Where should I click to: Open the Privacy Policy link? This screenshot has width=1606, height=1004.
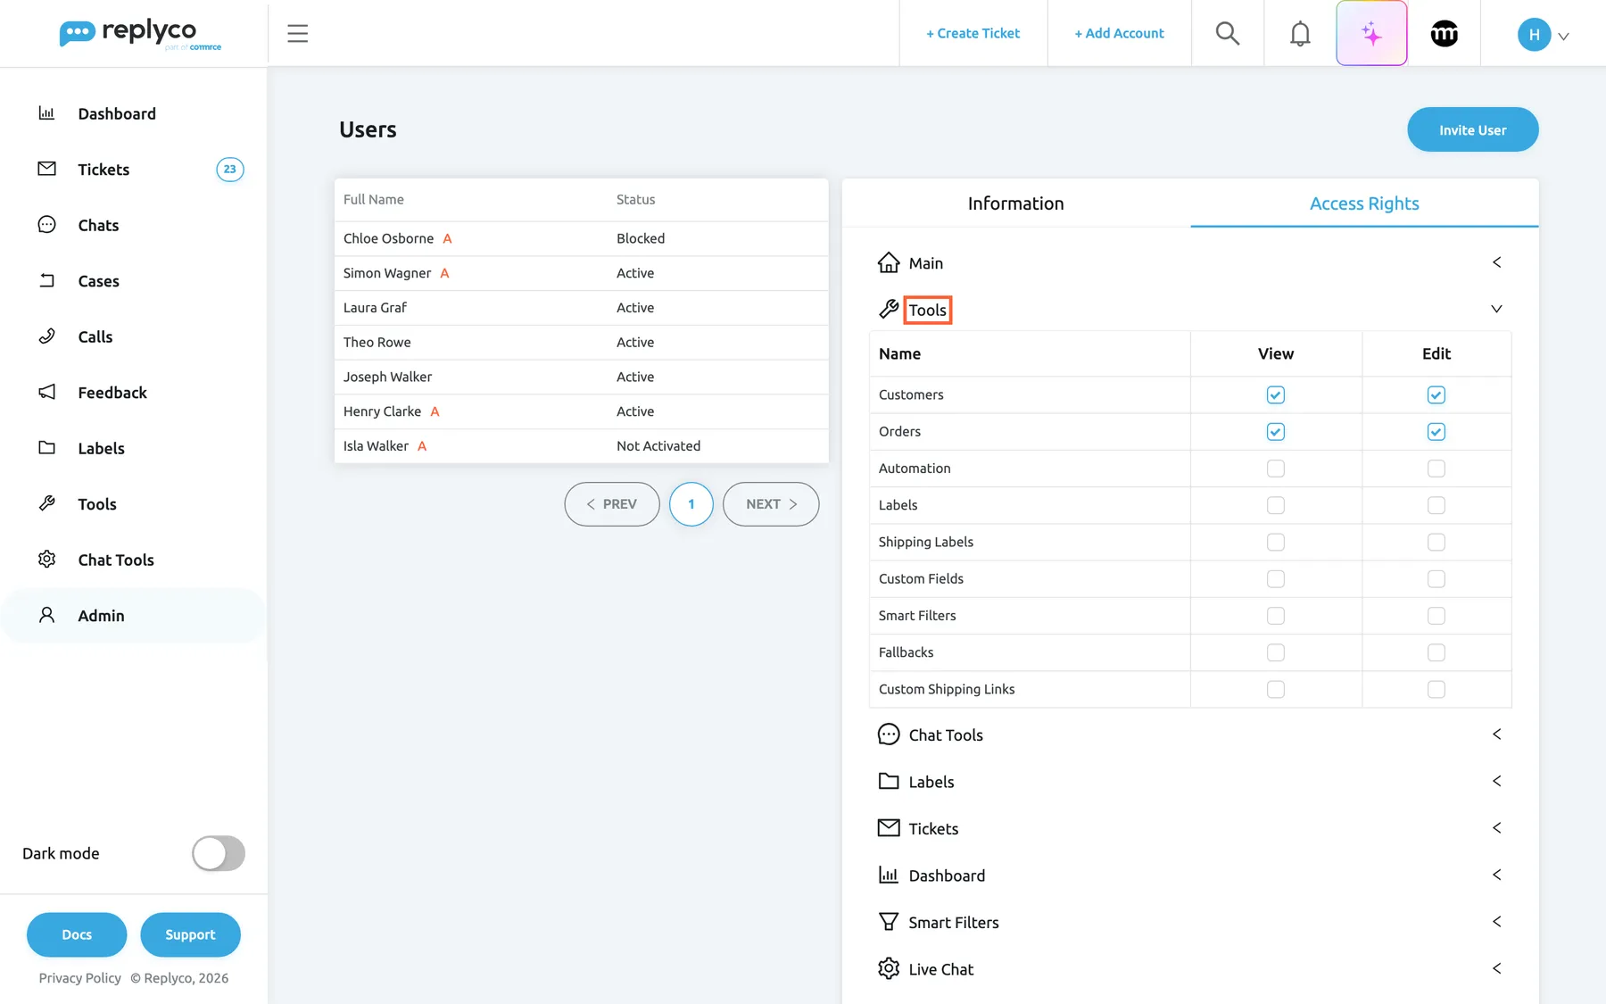[x=79, y=978]
